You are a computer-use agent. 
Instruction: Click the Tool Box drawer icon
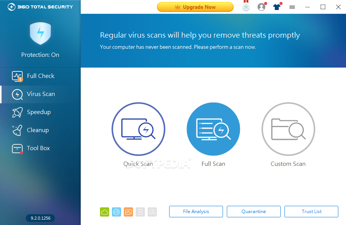(17, 149)
